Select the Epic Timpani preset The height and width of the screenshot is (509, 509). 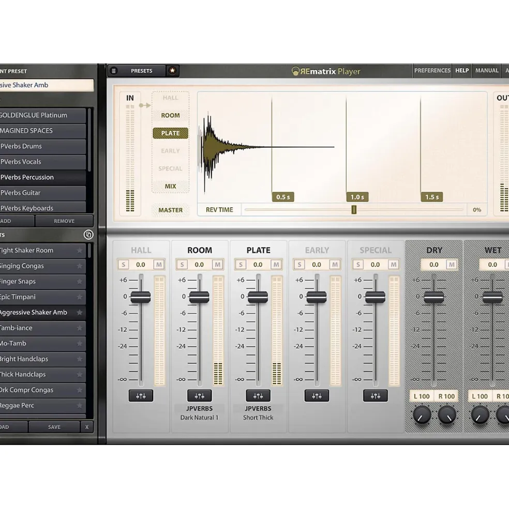tap(43, 297)
